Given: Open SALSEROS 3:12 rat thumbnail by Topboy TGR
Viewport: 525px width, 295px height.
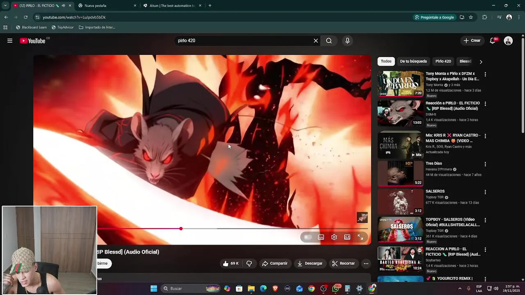Looking at the screenshot, I should click(x=400, y=202).
